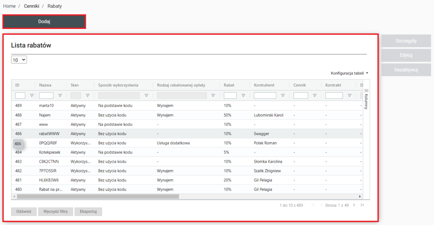The width and height of the screenshot is (434, 225).
Task: Expand Konfiguracja tabeli dropdown
Action: coord(349,73)
